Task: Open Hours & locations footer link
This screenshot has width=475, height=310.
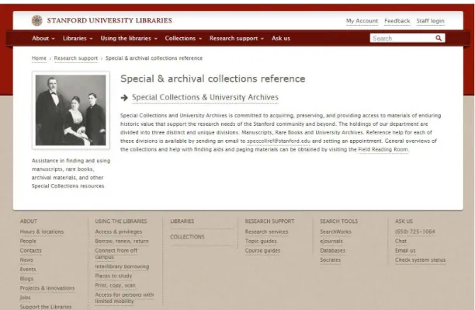Action: (42, 232)
